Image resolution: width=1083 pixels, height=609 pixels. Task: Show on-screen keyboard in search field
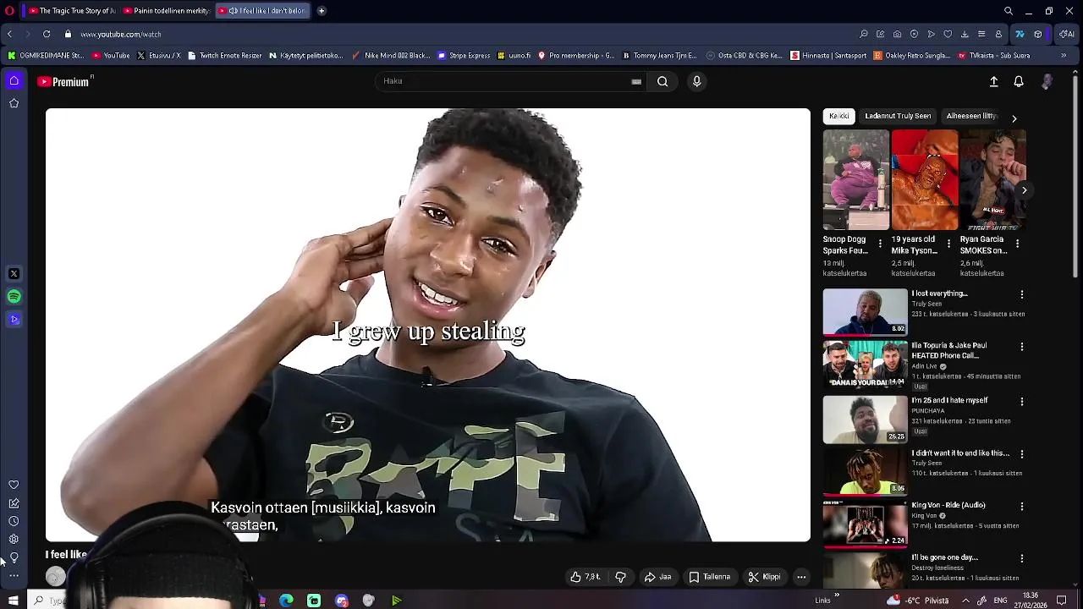[x=636, y=81]
